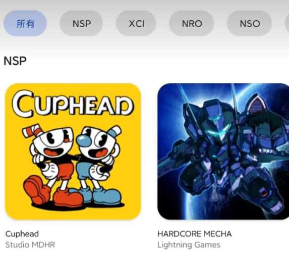Click the HARDCORE MECHA title label
The image size is (289, 256).
[195, 234]
